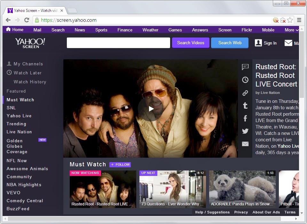Image resolution: width=307 pixels, height=224 pixels.
Task: Click the browser back arrow
Action: 8,20
